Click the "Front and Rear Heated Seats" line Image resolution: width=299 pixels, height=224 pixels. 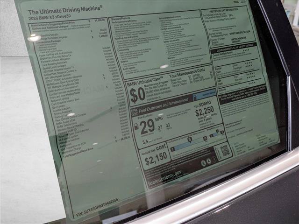tap(65, 95)
